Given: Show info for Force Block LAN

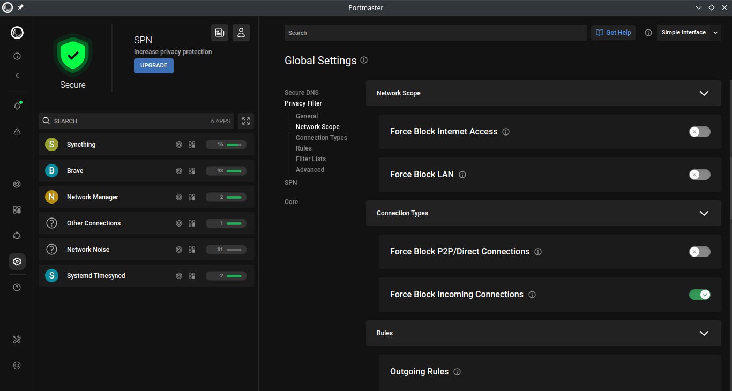Looking at the screenshot, I should coord(462,175).
